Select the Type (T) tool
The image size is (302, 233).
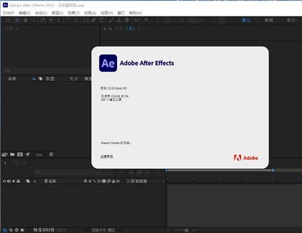pyautogui.click(x=101, y=20)
